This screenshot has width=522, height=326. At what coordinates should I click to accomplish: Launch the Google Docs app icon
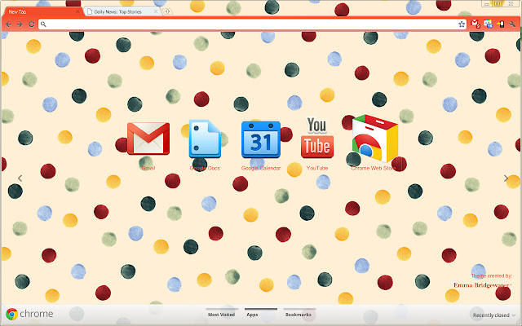pyautogui.click(x=205, y=139)
